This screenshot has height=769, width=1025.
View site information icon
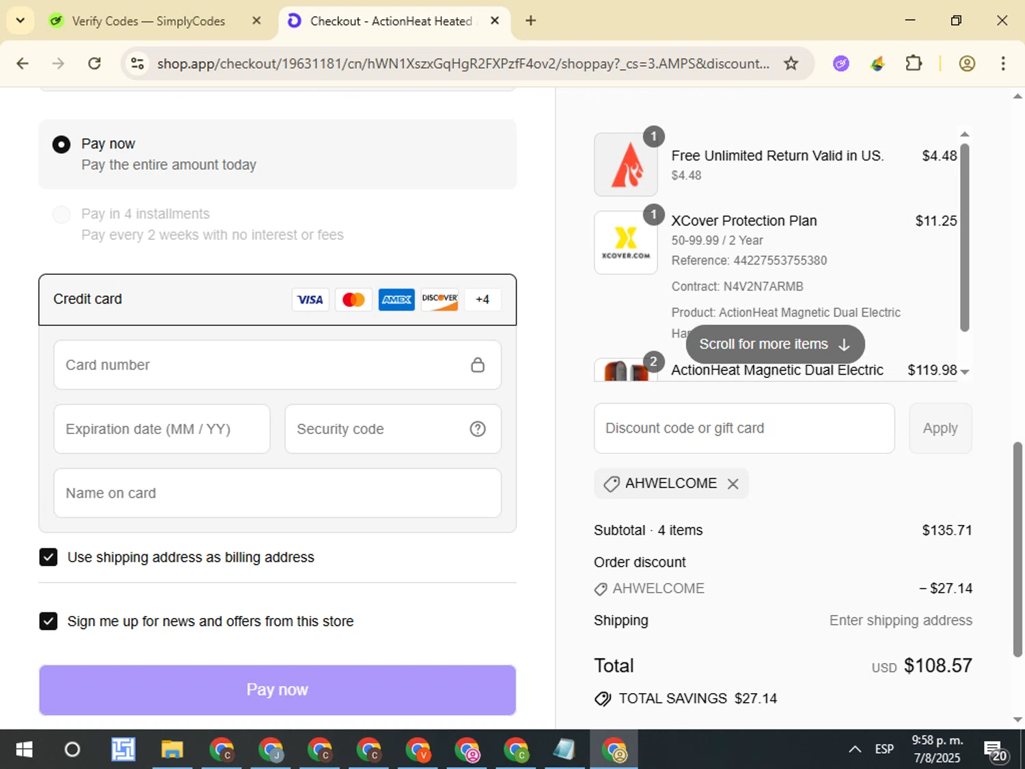pyautogui.click(x=137, y=64)
